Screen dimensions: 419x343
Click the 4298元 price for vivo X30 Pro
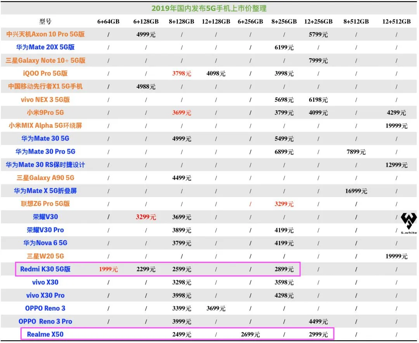pyautogui.click(x=284, y=295)
